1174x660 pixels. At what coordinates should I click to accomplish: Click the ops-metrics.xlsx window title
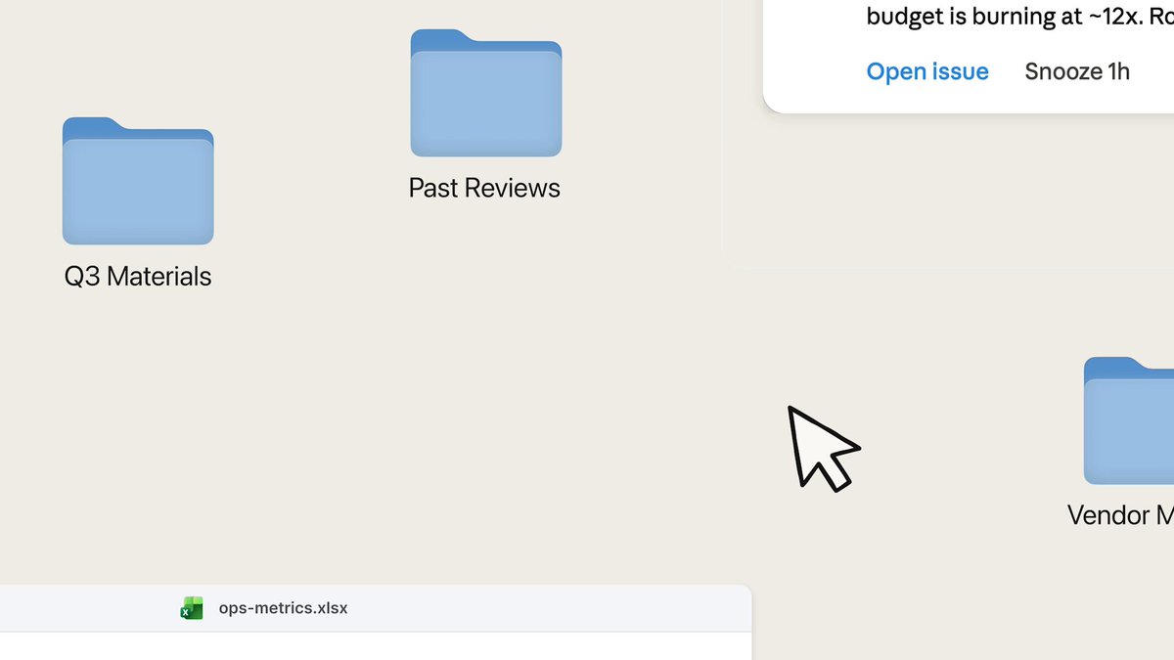pyautogui.click(x=283, y=608)
